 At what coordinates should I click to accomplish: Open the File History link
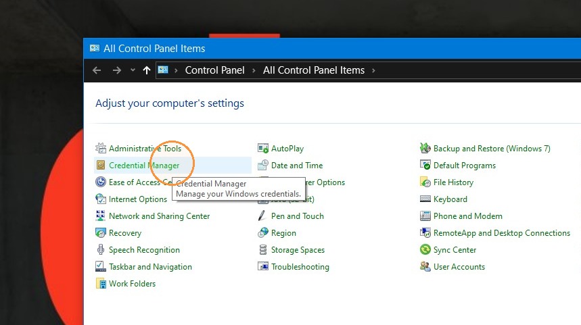coord(454,182)
